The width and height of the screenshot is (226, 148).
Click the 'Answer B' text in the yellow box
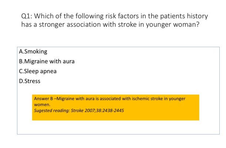tap(43, 99)
